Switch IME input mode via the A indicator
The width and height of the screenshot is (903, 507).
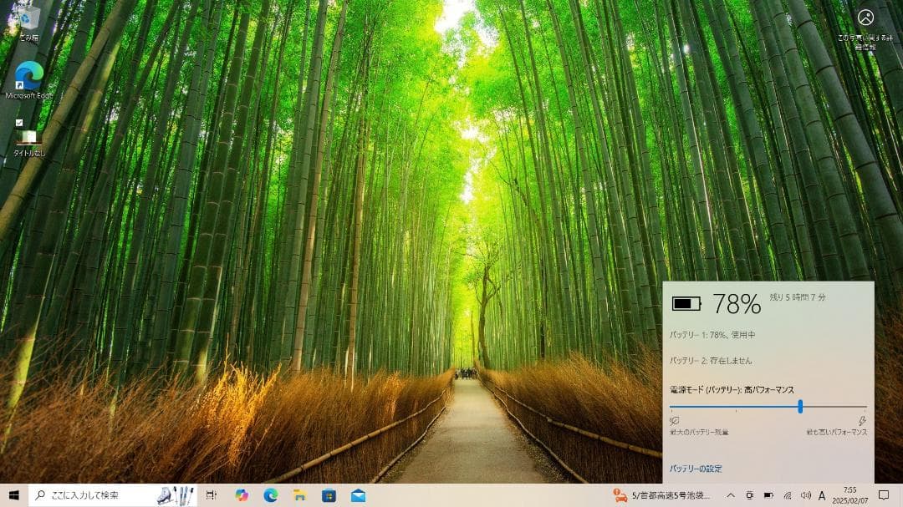click(x=823, y=494)
